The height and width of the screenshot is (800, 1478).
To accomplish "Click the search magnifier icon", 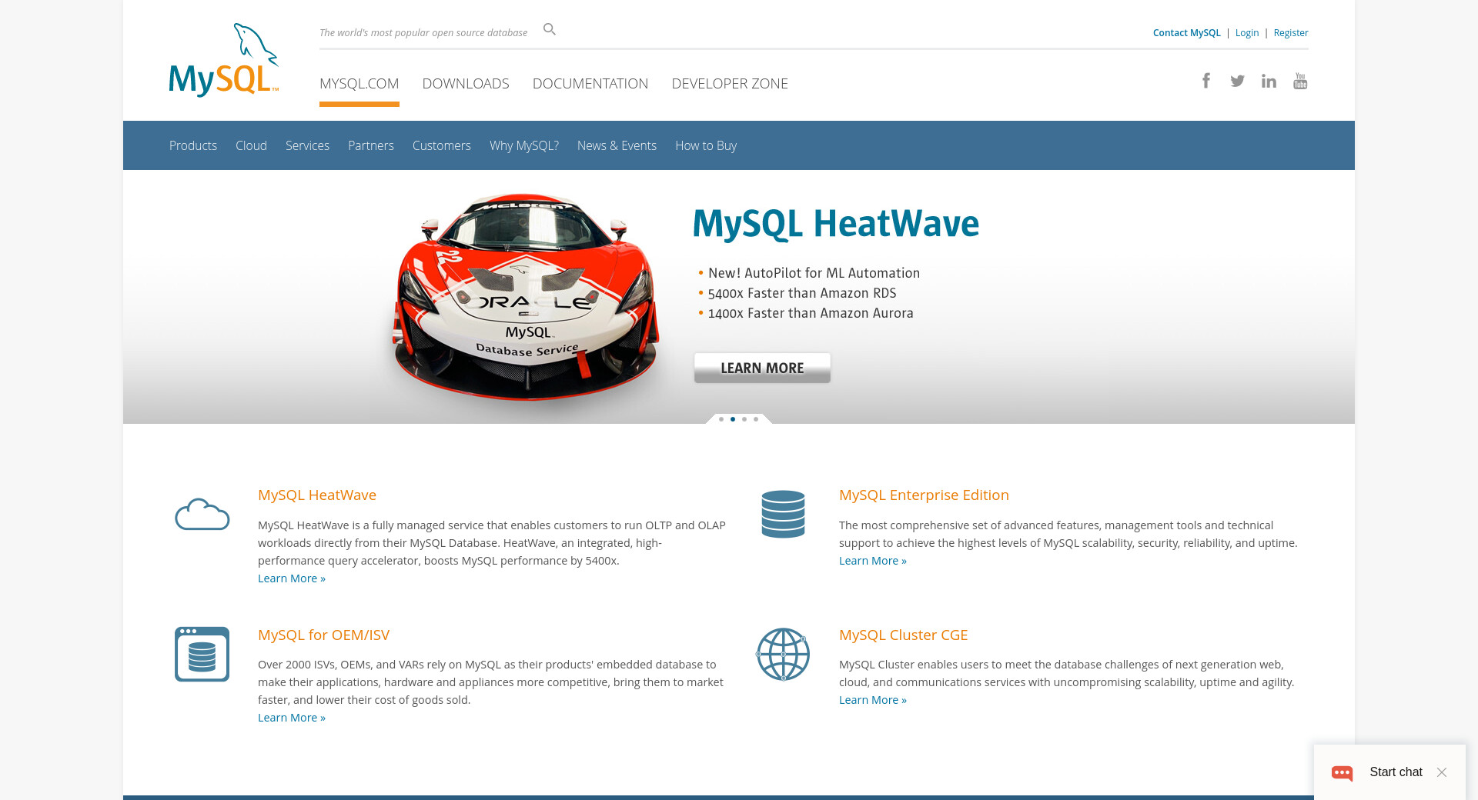I will point(549,29).
